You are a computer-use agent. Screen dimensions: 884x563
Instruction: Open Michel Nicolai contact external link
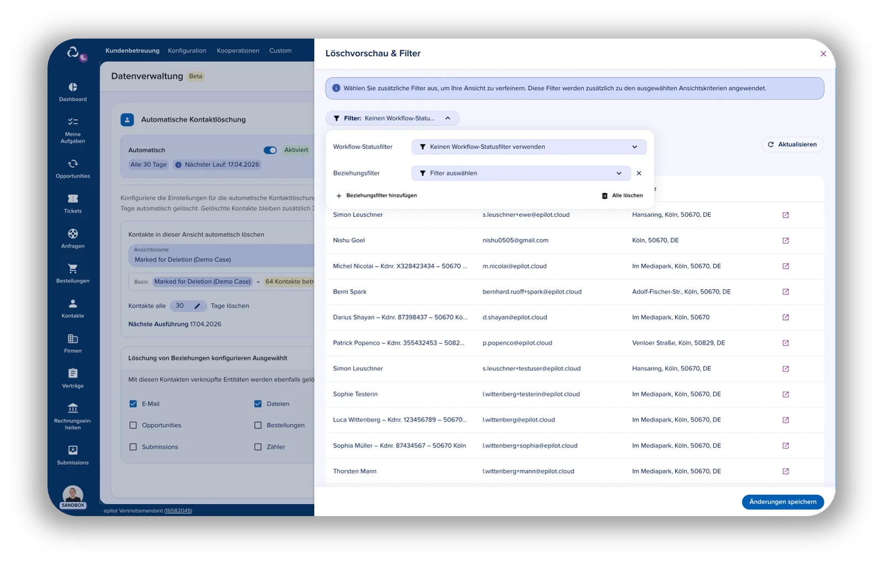tap(786, 266)
